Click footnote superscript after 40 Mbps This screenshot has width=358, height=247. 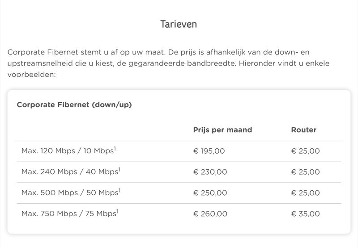pyautogui.click(x=119, y=170)
